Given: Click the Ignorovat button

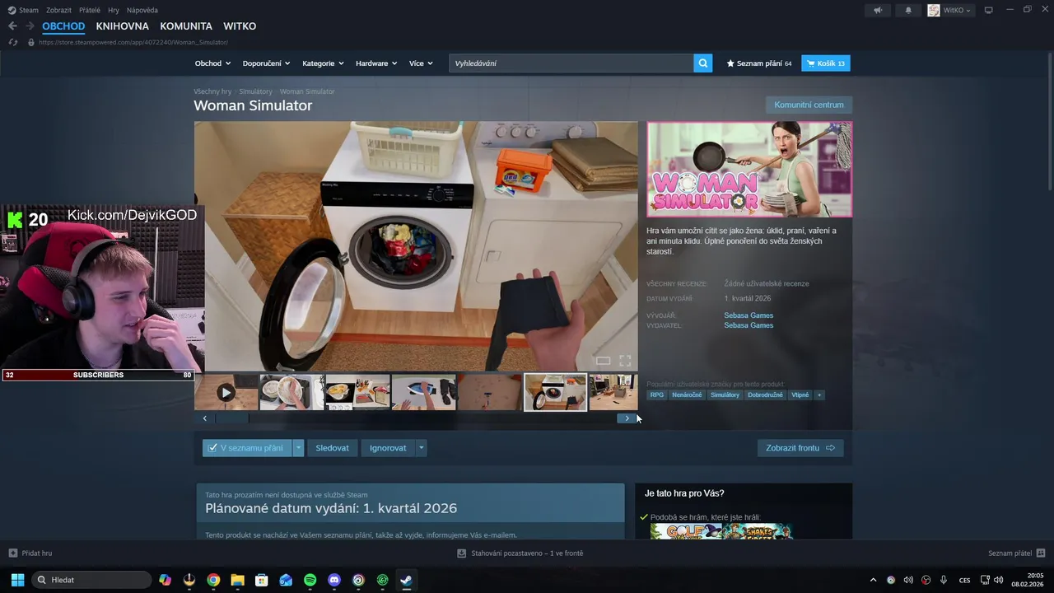Looking at the screenshot, I should pos(388,448).
